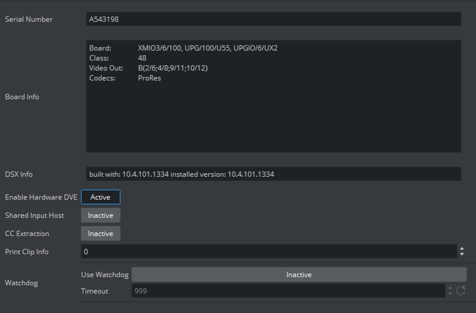
Task: Select the DSX Info version field
Action: 273,174
